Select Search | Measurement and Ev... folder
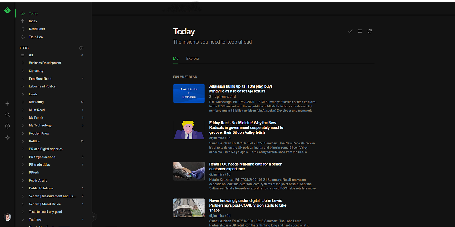 point(53,196)
